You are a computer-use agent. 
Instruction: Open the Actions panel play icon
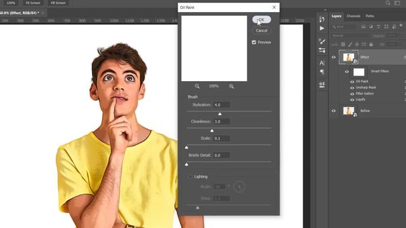[x=322, y=28]
